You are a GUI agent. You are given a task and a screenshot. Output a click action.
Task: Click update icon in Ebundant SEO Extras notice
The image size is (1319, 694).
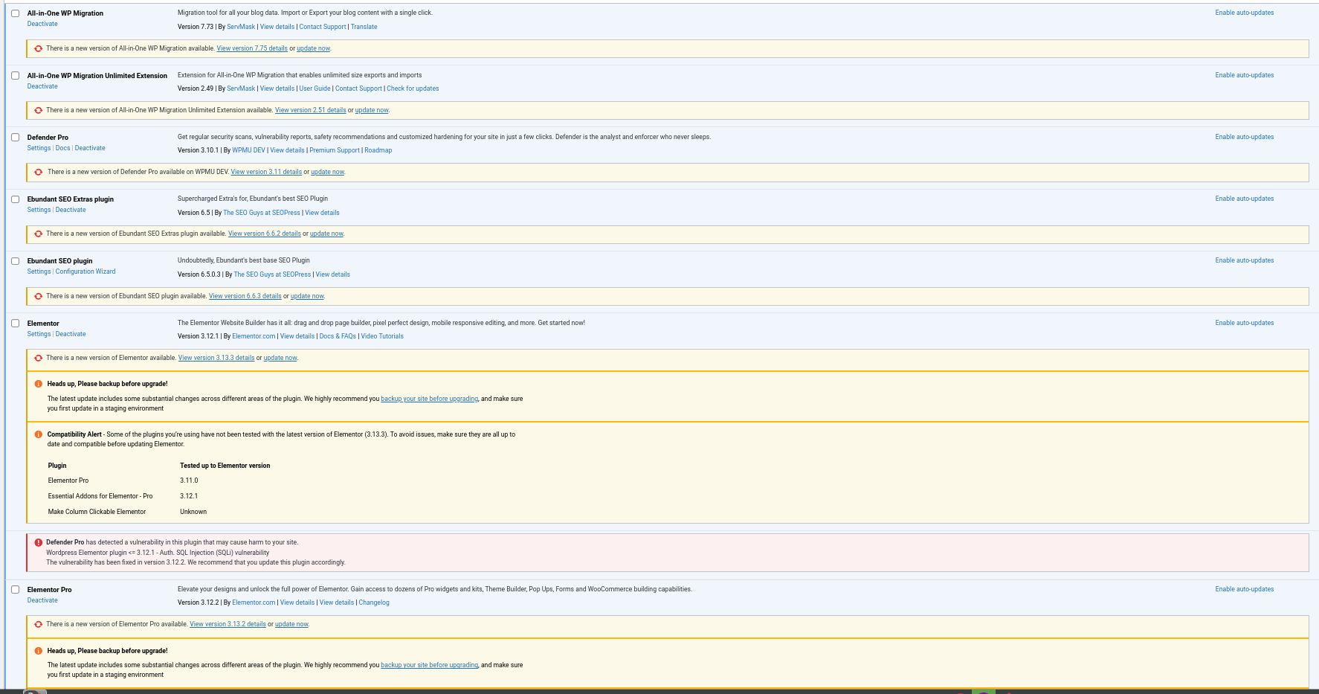(38, 234)
